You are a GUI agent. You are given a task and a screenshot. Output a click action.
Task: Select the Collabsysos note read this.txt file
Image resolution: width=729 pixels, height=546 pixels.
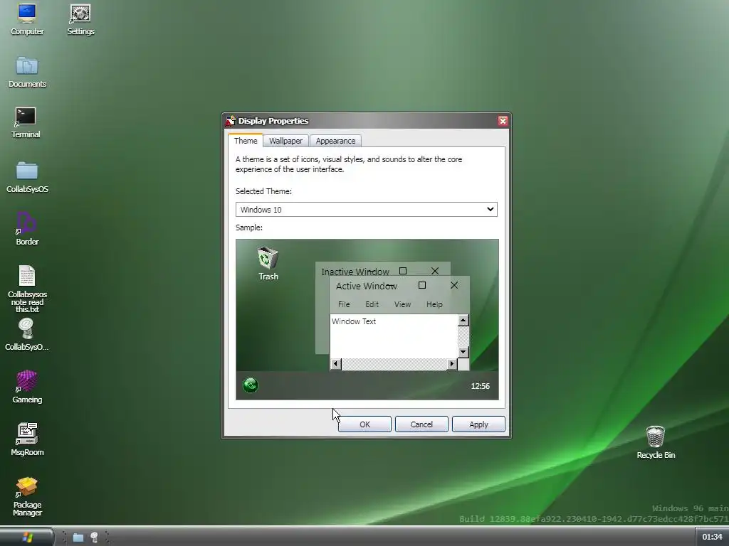27,289
